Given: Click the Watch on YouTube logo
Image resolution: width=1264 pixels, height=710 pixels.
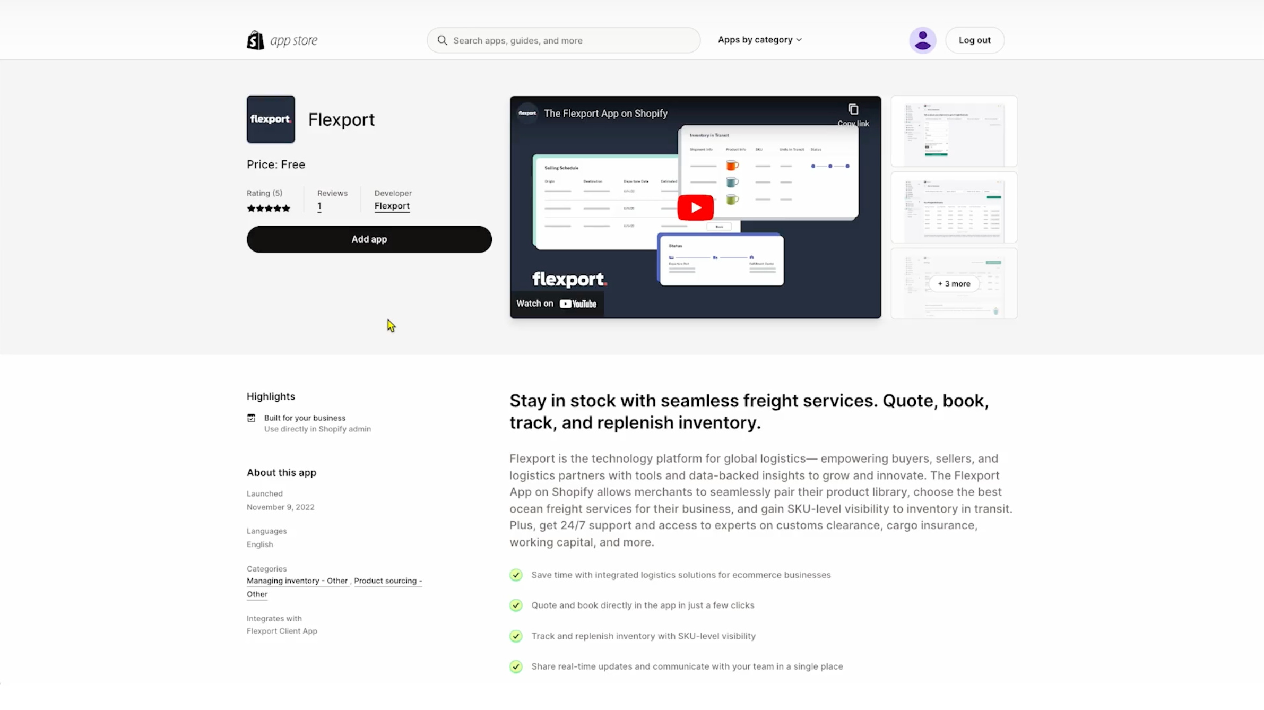Looking at the screenshot, I should pos(577,304).
